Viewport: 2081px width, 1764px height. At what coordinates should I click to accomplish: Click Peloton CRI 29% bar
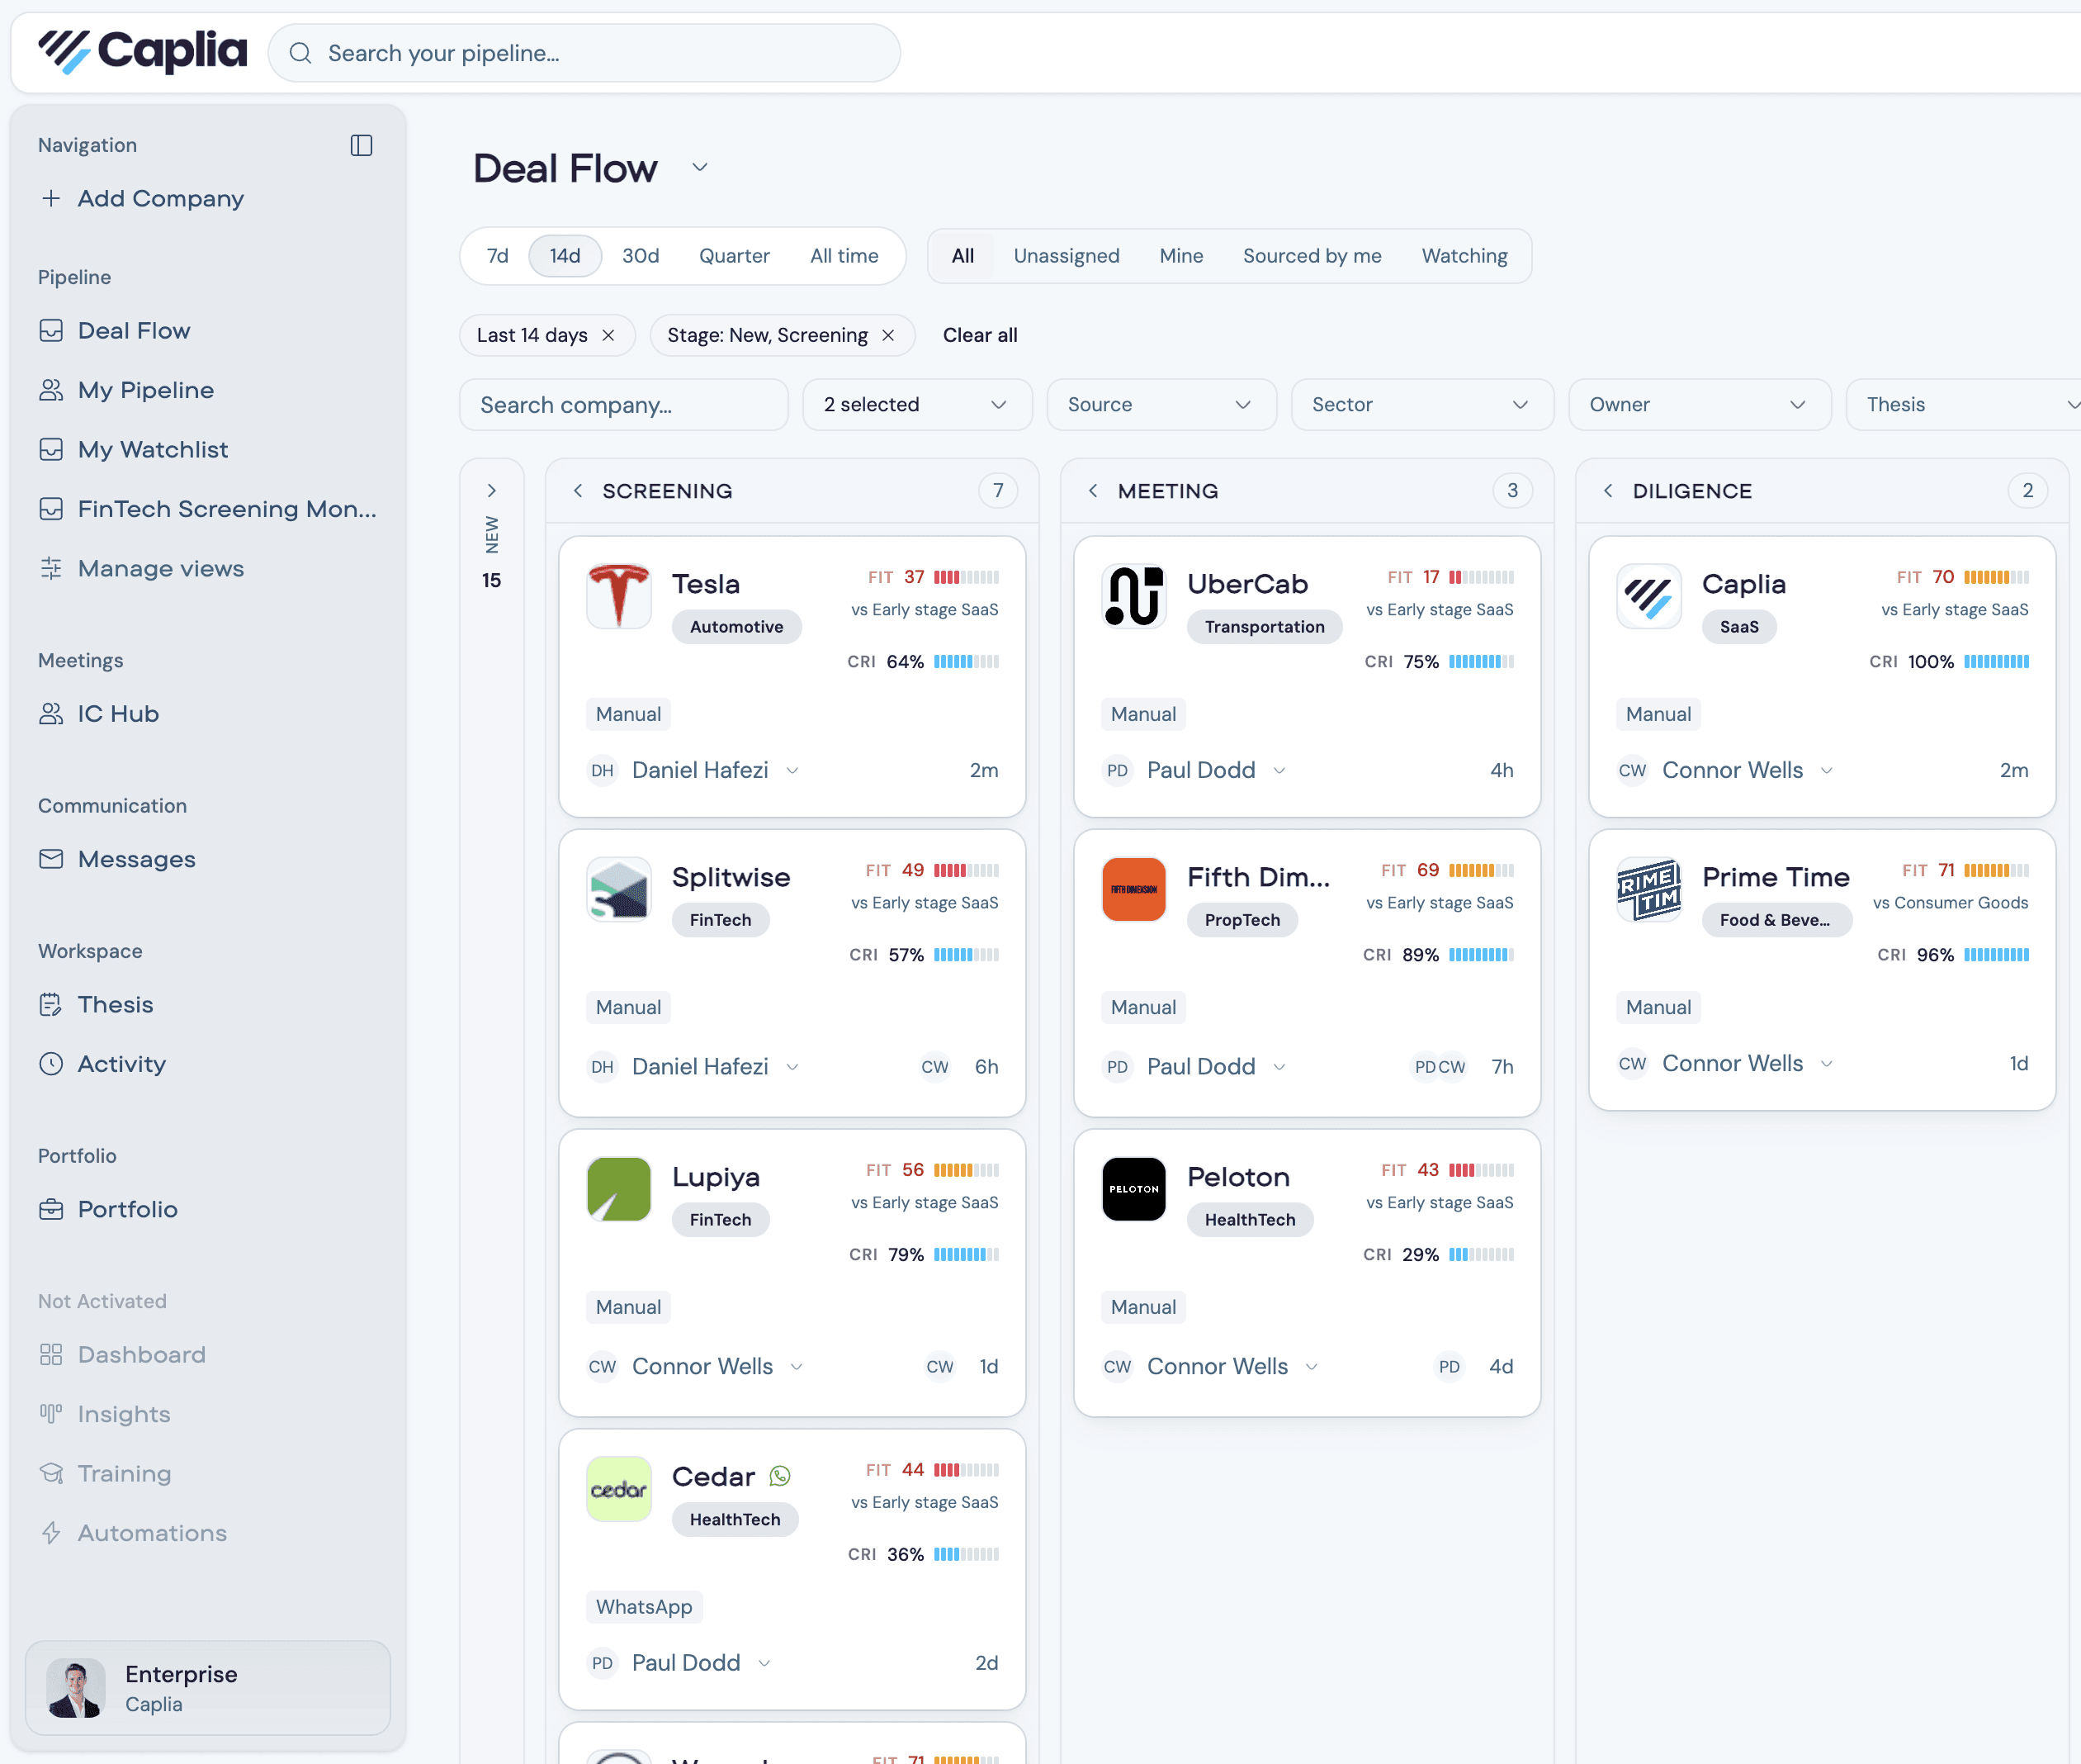[x=1481, y=1255]
